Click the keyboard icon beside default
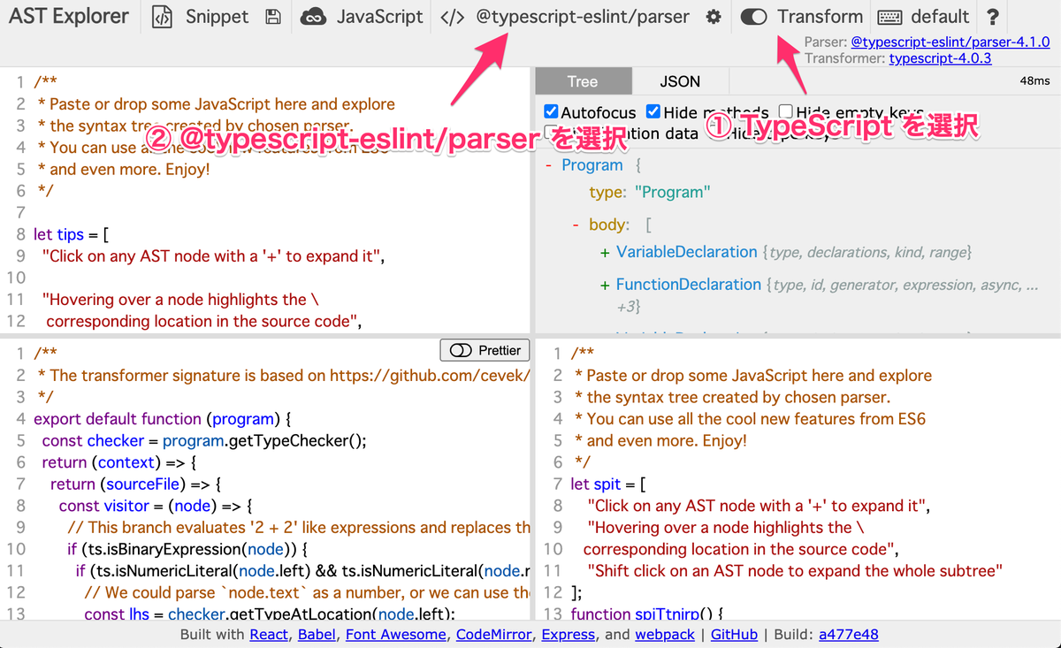 (890, 17)
